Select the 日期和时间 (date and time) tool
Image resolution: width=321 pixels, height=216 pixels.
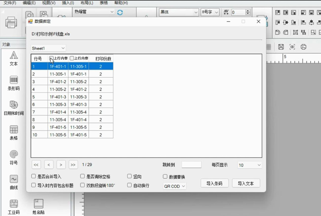[x=14, y=108]
